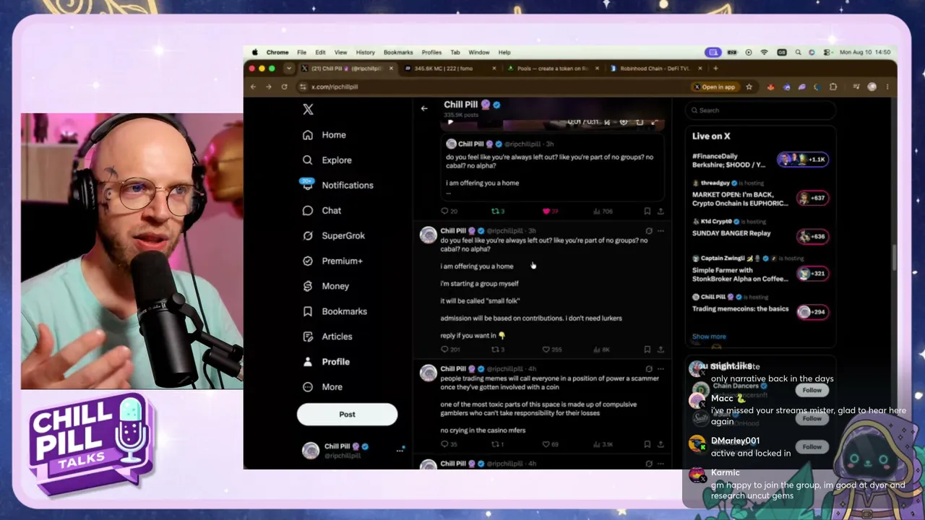The width and height of the screenshot is (925, 520).
Task: Open the History menu in the menu bar
Action: pos(365,53)
